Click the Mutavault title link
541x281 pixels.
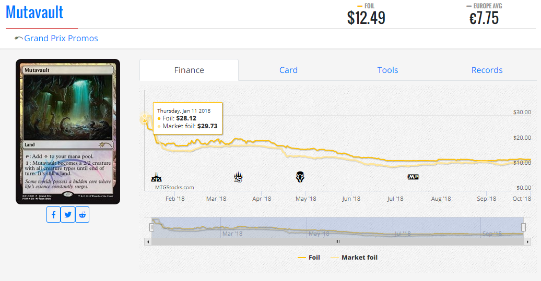[x=34, y=12]
